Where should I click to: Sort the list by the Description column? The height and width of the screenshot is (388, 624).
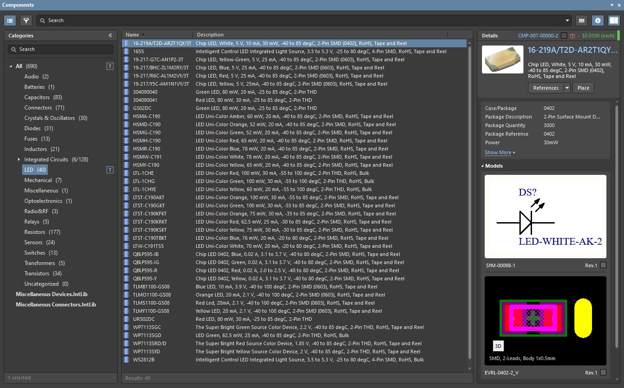point(210,35)
